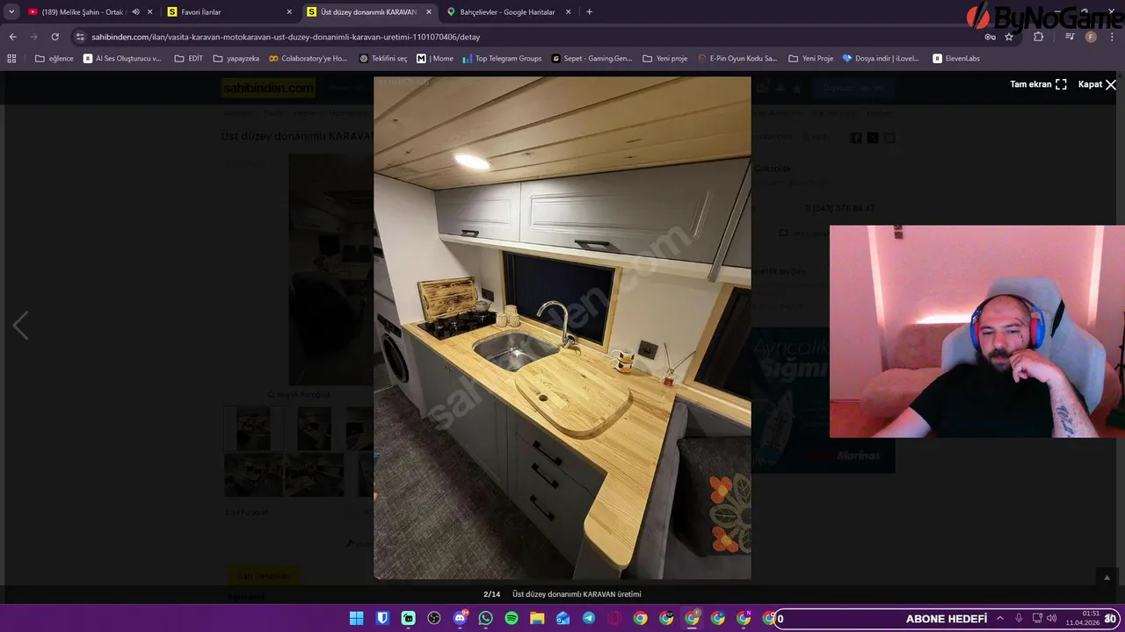Expand the capitalized Yeni Proje folder
Viewport: 1125px width, 632px height.
811,59
